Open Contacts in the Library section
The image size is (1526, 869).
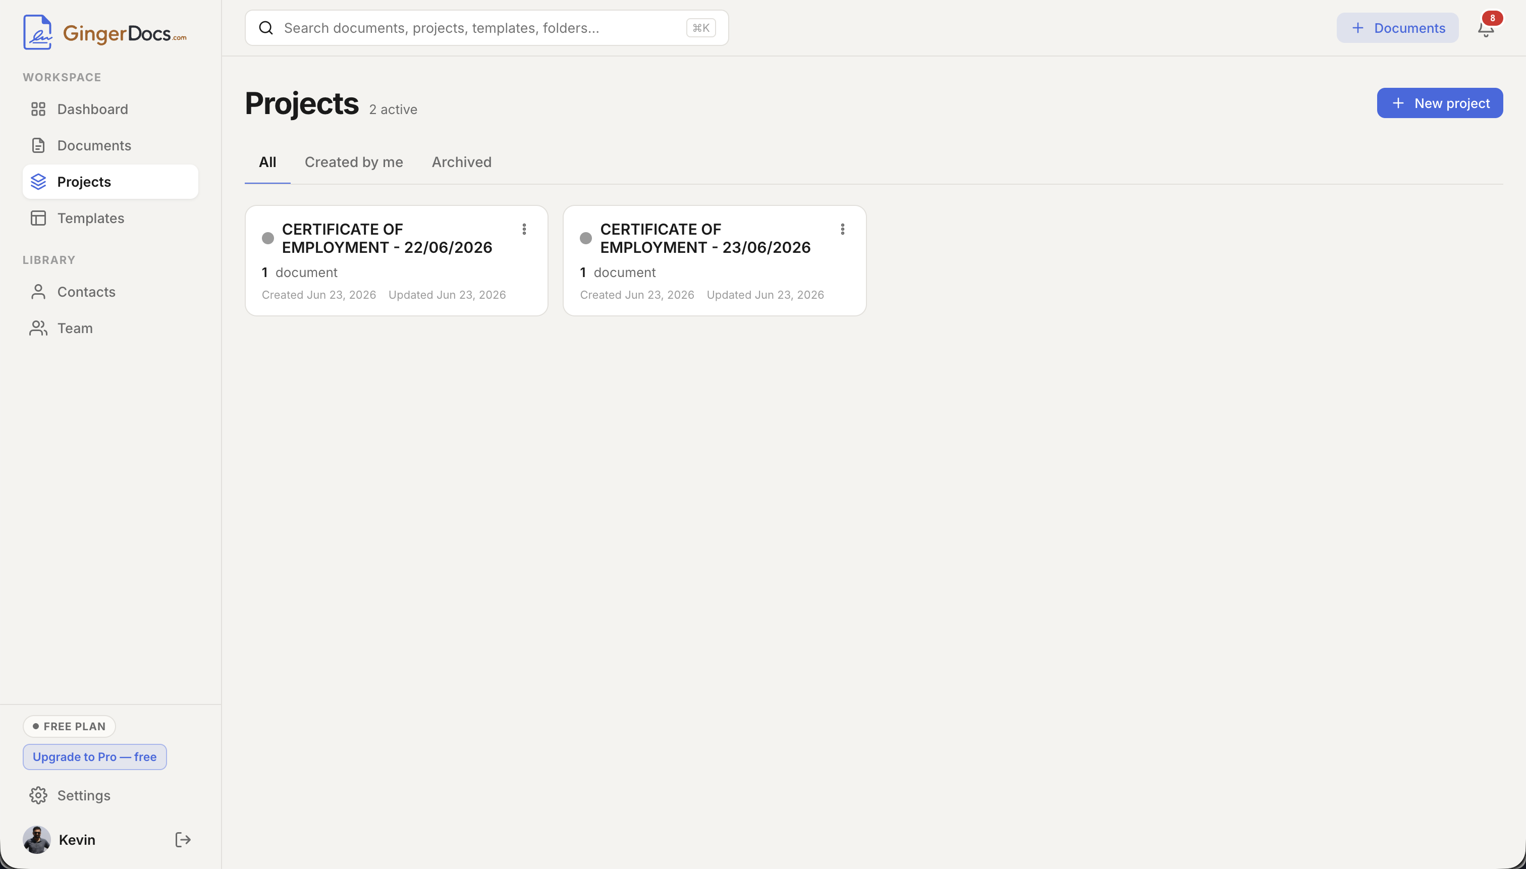(111, 292)
